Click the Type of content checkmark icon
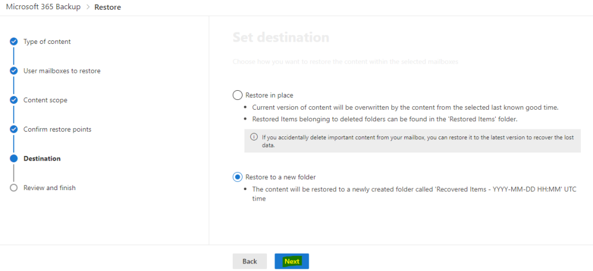Screen dimensions: 593x271 [14, 42]
